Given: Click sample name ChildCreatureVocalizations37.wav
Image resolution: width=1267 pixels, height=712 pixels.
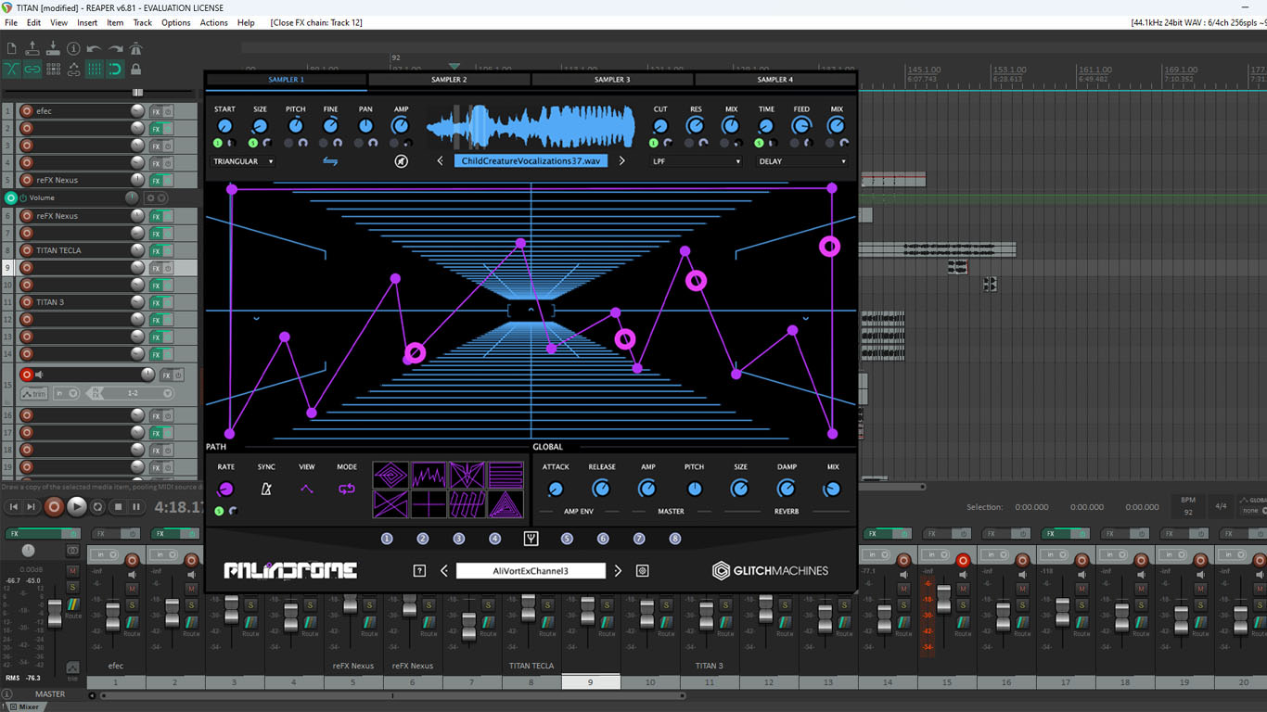Looking at the screenshot, I should point(531,161).
